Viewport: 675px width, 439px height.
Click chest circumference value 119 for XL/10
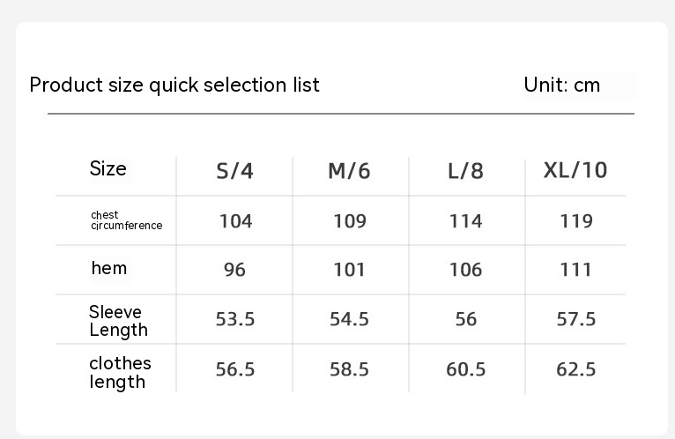tap(576, 220)
